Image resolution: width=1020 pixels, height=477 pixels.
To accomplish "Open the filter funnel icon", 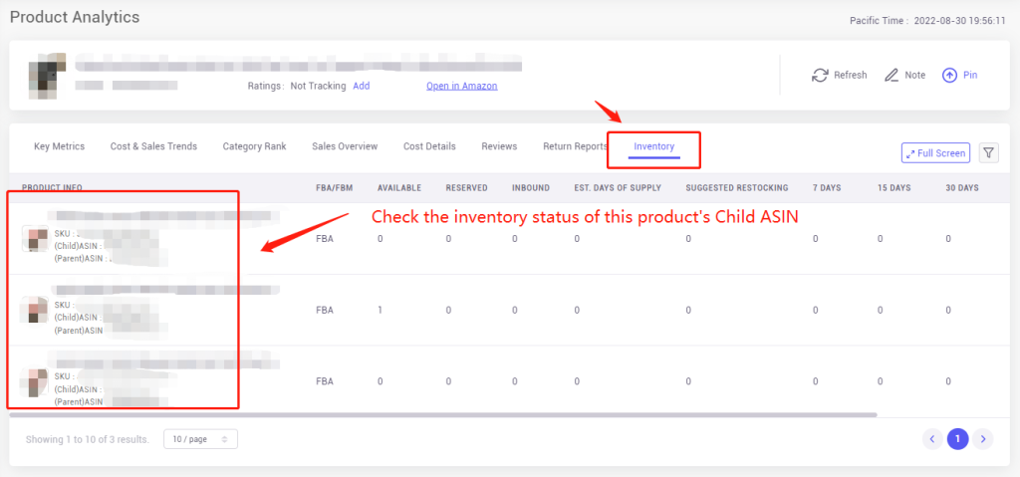I will coord(989,153).
